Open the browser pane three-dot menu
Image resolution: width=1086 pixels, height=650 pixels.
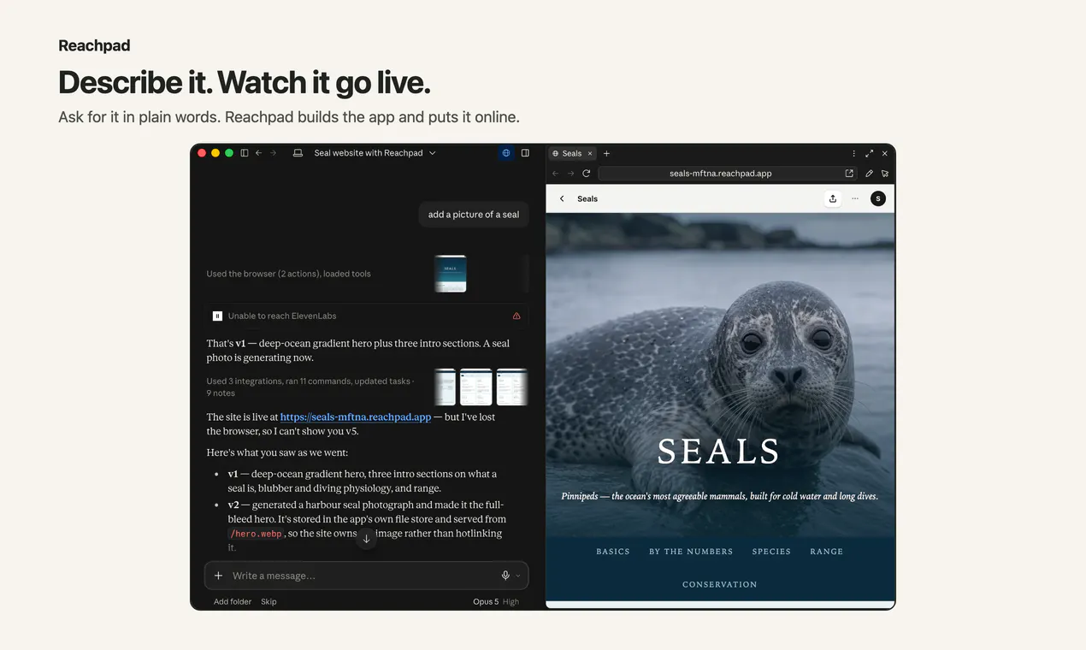tap(853, 153)
